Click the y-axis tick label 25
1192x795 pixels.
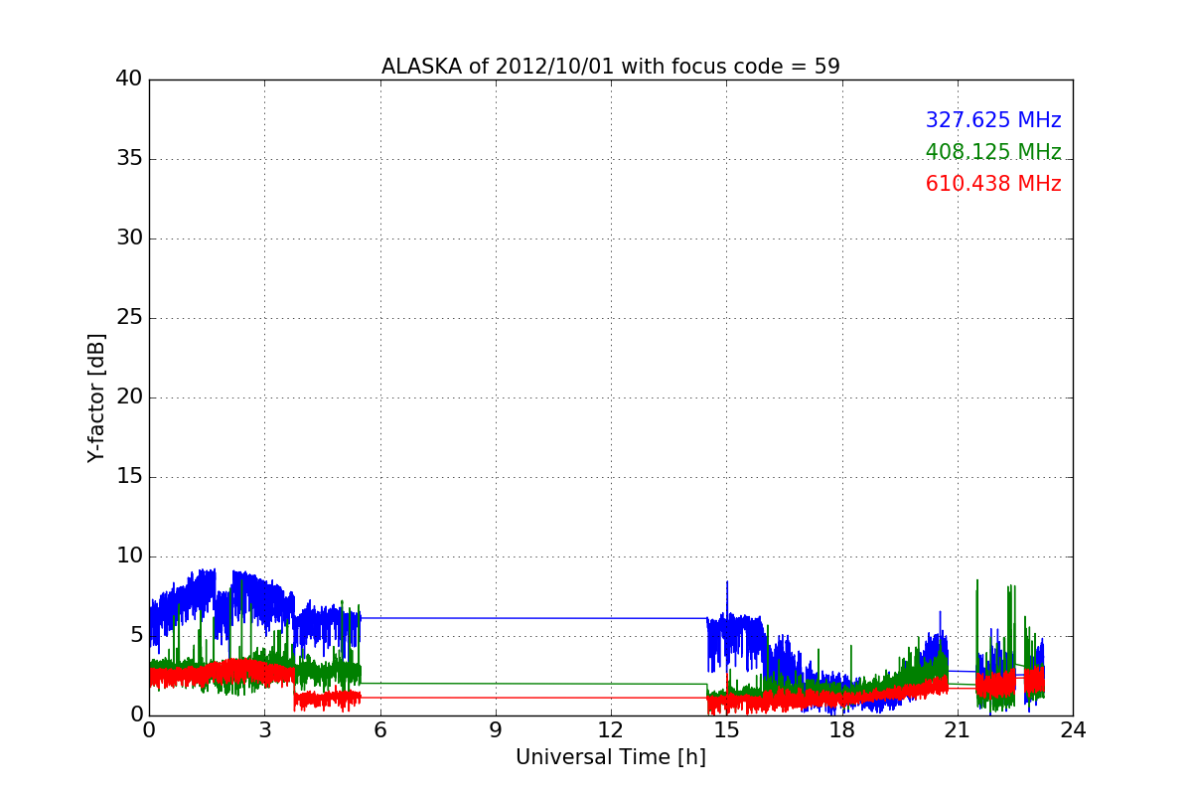click(x=129, y=318)
